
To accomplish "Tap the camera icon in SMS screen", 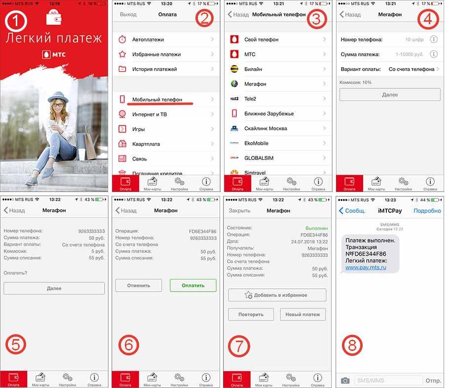I will [x=346, y=381].
